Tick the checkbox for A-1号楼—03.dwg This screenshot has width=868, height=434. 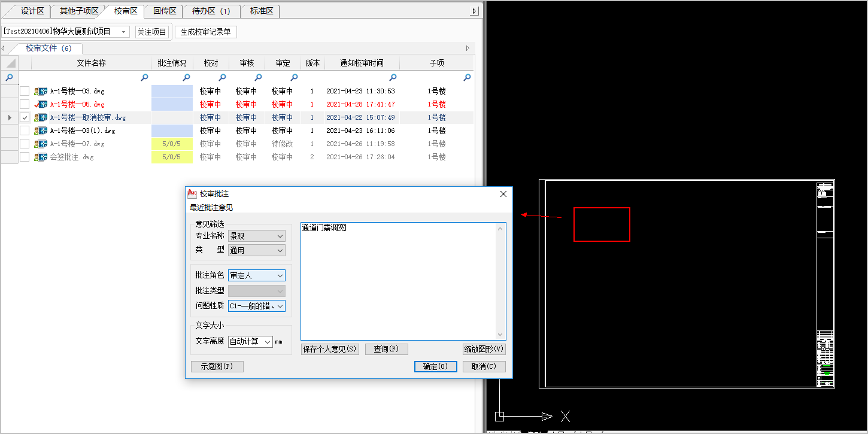(x=25, y=92)
